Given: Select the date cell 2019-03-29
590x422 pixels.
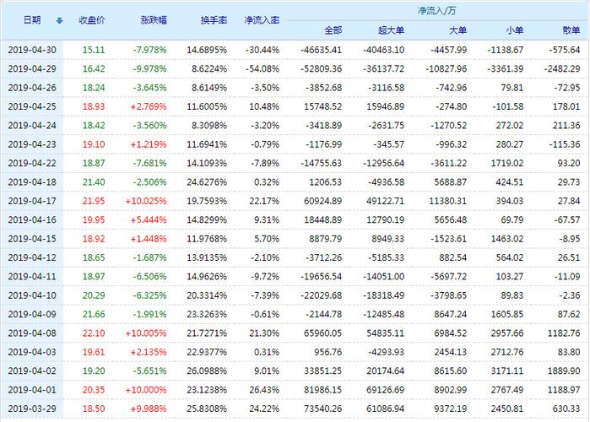Looking at the screenshot, I should pyautogui.click(x=32, y=408).
